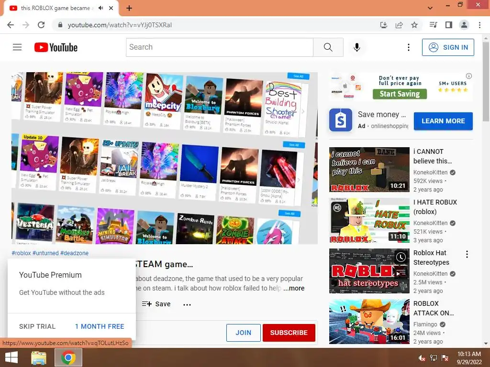Start voice search with microphone icon
490x367 pixels.
[x=357, y=47]
